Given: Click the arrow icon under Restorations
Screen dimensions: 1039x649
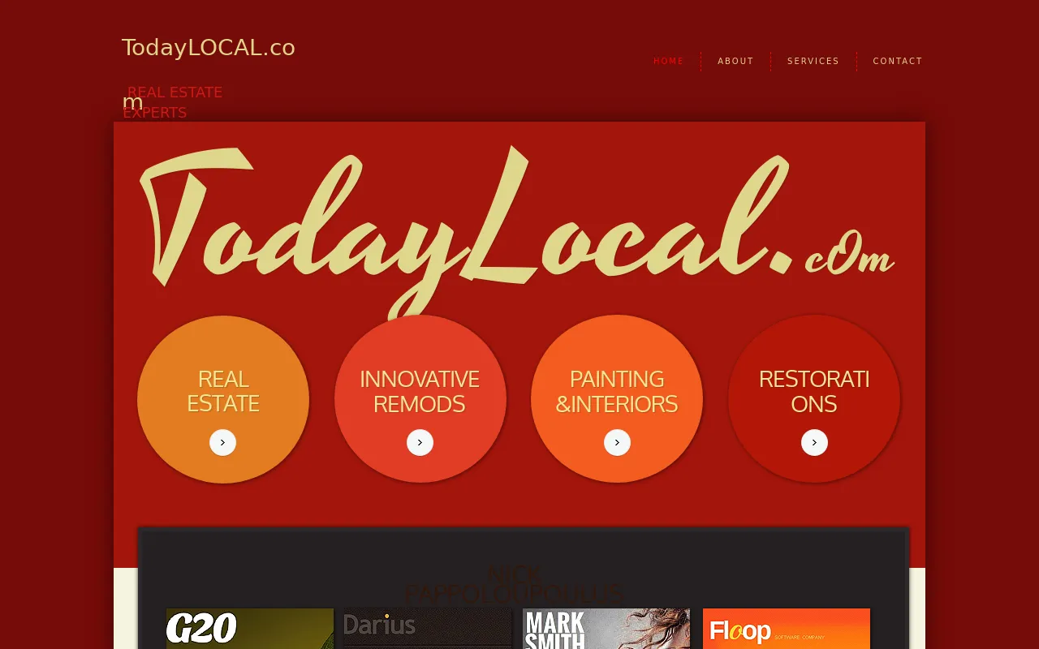Looking at the screenshot, I should click(814, 442).
